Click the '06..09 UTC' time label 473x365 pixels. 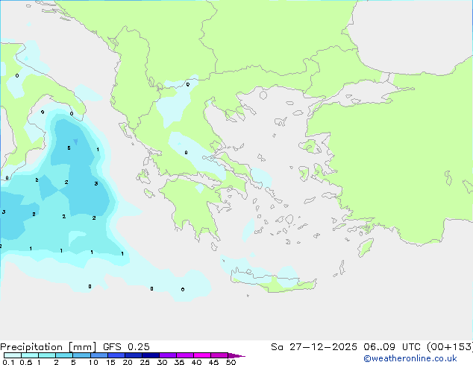392,347
